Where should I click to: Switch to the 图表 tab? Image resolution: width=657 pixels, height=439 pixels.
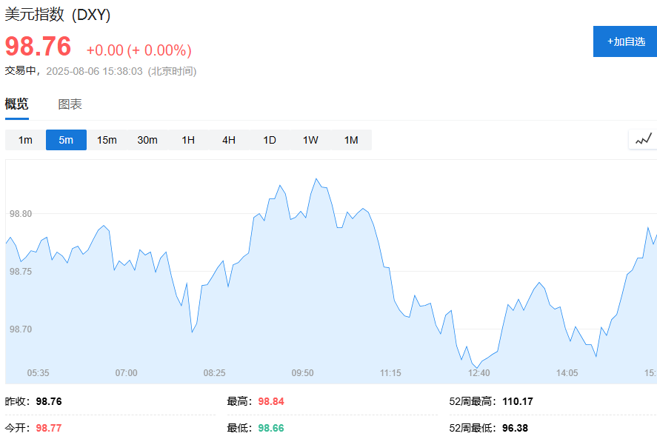point(71,104)
